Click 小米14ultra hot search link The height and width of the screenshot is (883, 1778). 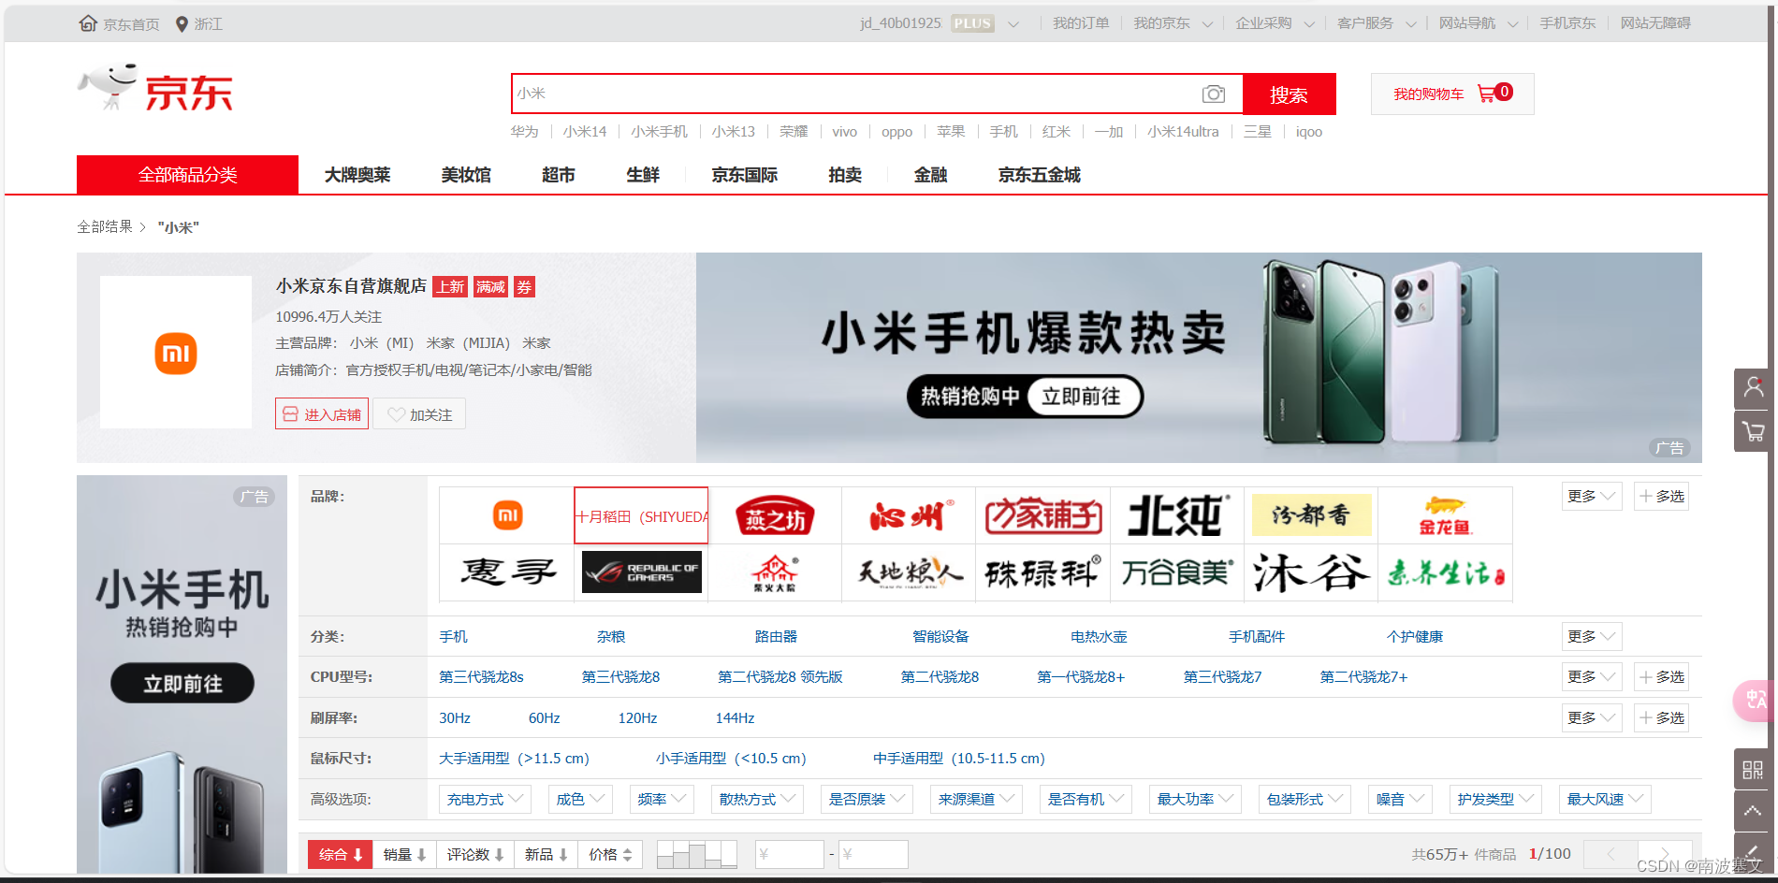point(1183,132)
